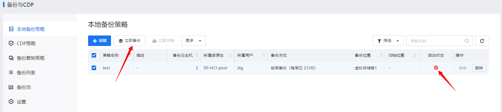Viewport: 502px width, 112px height.
Task: Click the blue 创建 button
Action: pyautogui.click(x=99, y=41)
